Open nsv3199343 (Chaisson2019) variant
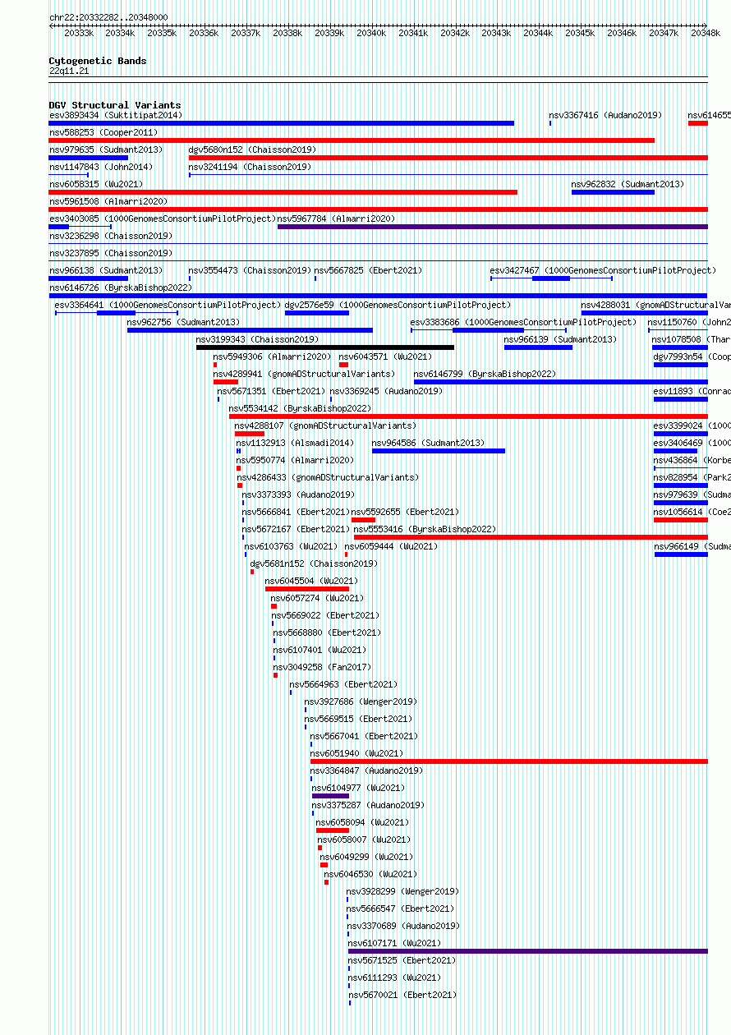The width and height of the screenshot is (731, 1035). coord(257,340)
